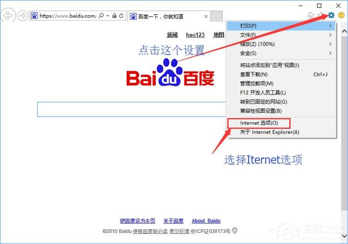Click the shield badge after 京ICP证030173号
The height and width of the screenshot is (244, 348).
tap(235, 231)
